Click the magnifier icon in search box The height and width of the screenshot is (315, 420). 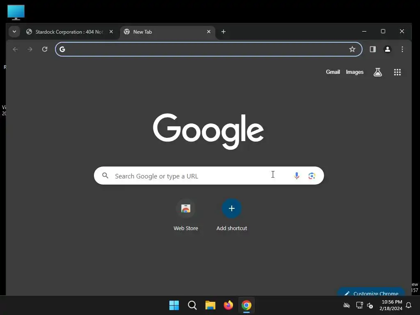coord(105,176)
